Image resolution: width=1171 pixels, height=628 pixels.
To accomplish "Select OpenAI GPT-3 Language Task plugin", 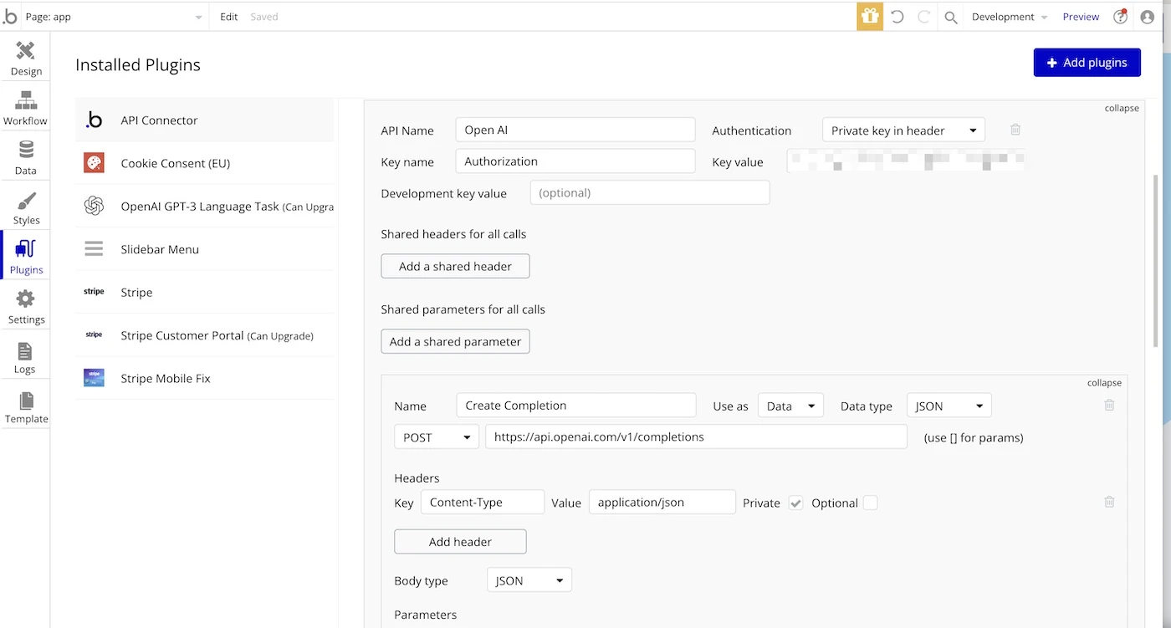I will tap(204, 206).
